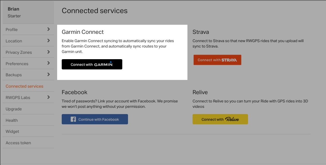The height and width of the screenshot is (165, 326).
Task: Expand the Preferences chevron arrow
Action: pos(49,63)
